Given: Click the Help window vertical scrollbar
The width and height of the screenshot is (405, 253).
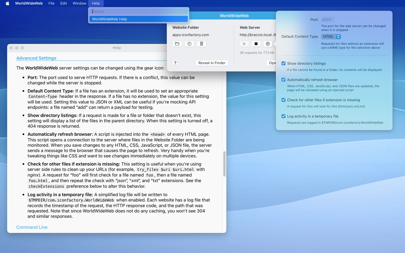Looking at the screenshot, I should pyautogui.click(x=224, y=164).
